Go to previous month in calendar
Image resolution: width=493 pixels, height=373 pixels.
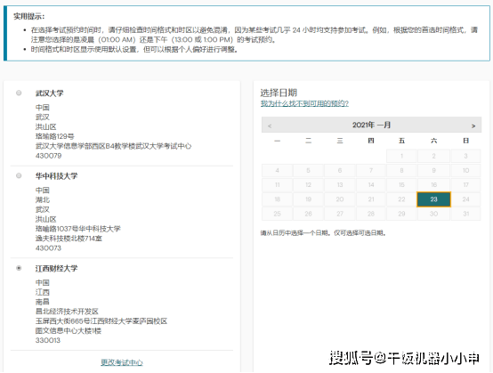click(270, 126)
